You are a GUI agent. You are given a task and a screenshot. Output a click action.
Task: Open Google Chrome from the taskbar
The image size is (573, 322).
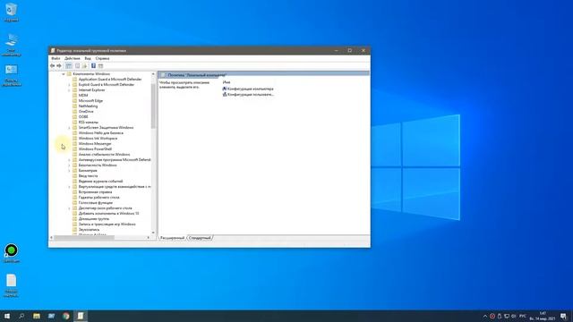point(65,316)
